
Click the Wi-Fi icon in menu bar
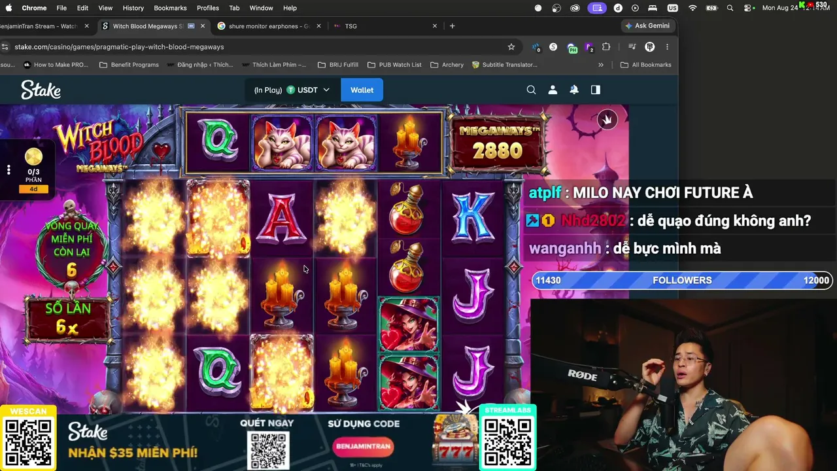pyautogui.click(x=692, y=8)
